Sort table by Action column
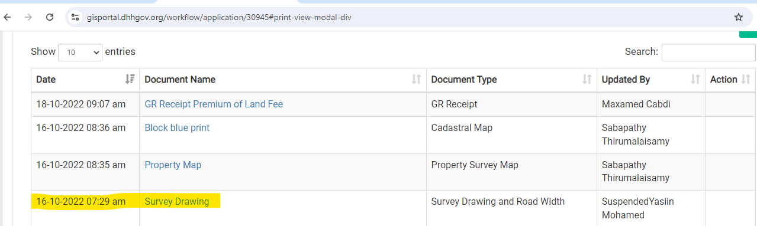This screenshot has height=226, width=757. point(730,80)
